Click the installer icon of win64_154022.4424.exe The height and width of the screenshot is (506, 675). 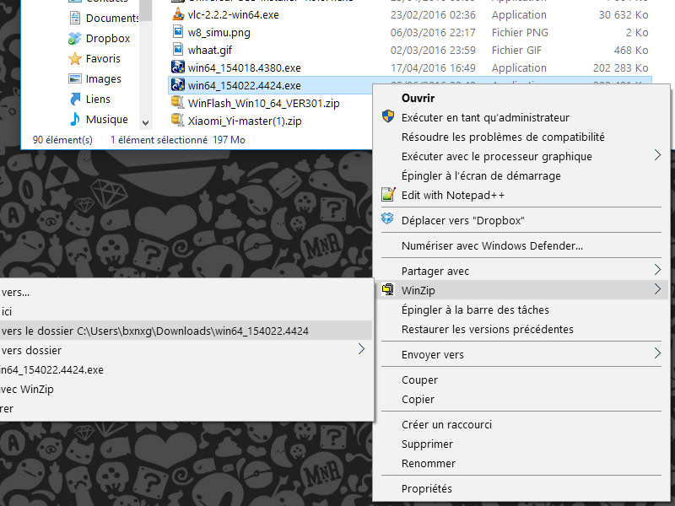[x=178, y=85]
